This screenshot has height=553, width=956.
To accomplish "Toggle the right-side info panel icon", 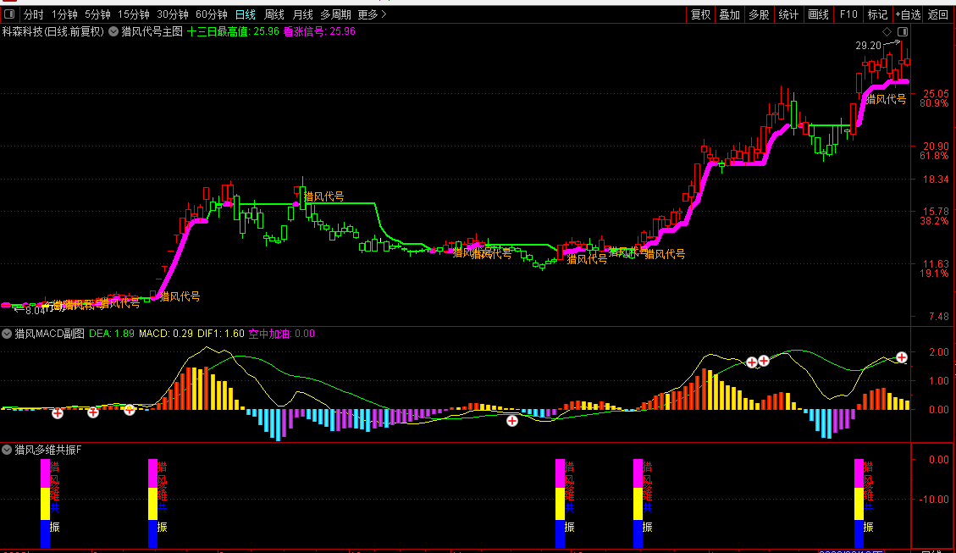I will tap(903, 31).
